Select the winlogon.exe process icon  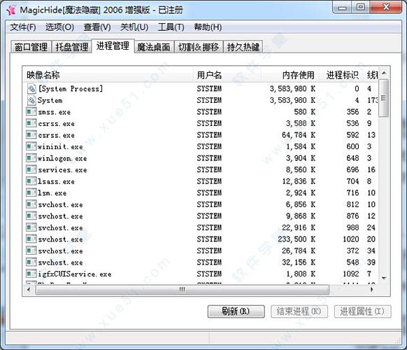(x=31, y=158)
